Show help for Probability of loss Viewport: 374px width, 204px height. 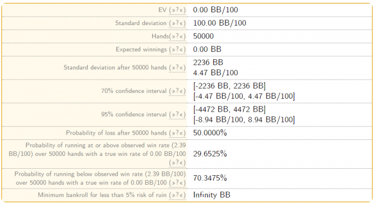pyautogui.click(x=177, y=133)
